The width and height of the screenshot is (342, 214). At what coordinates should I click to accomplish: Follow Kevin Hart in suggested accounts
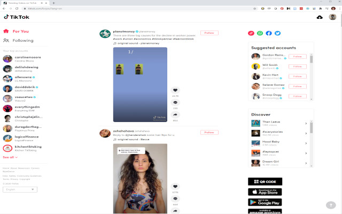[298, 76]
